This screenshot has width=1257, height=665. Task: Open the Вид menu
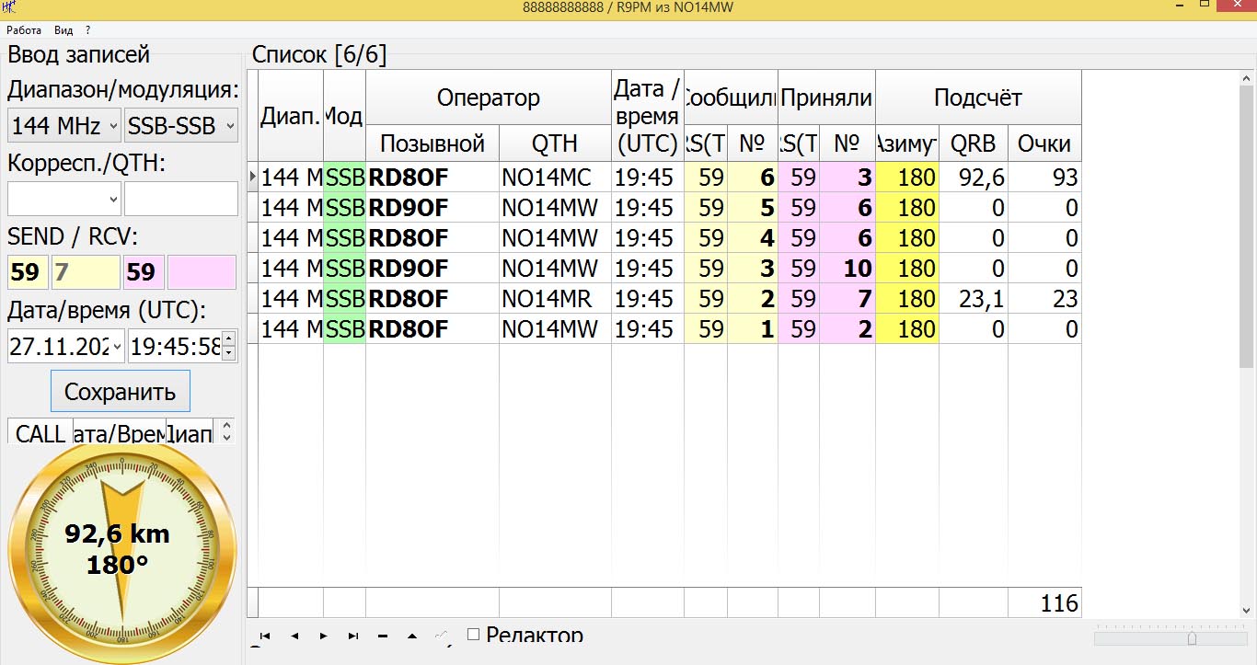point(63,30)
